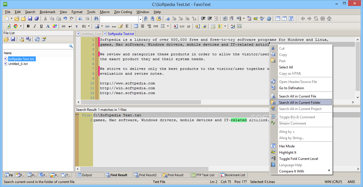
Task: Choose Search All in Current Folder
Action: [x=301, y=102]
